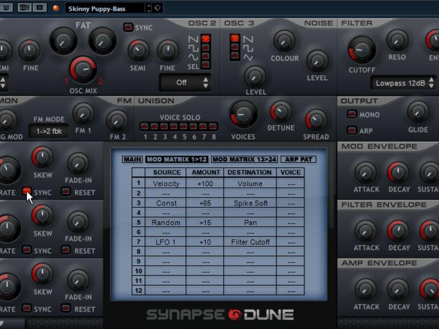Click the OSC 3 LEVEL knob
Image resolution: width=439 pixels, height=329 pixels.
255,76
